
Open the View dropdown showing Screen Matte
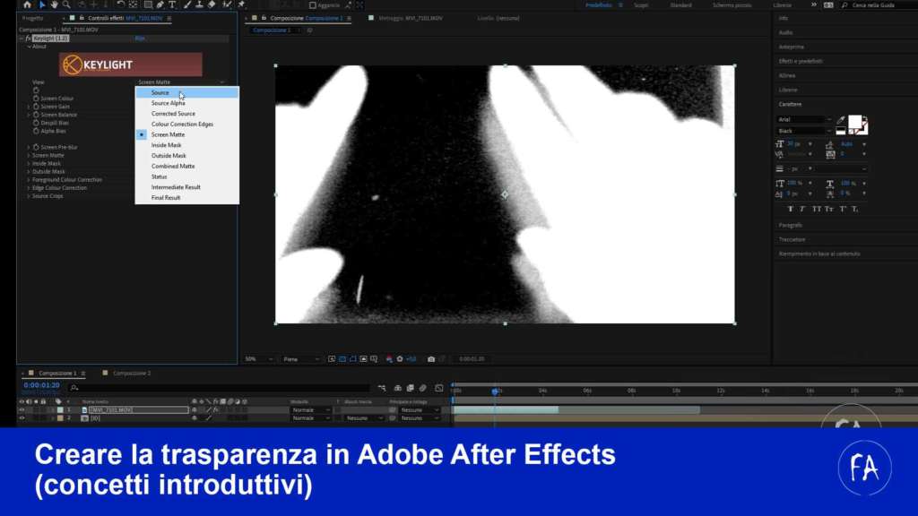point(181,82)
